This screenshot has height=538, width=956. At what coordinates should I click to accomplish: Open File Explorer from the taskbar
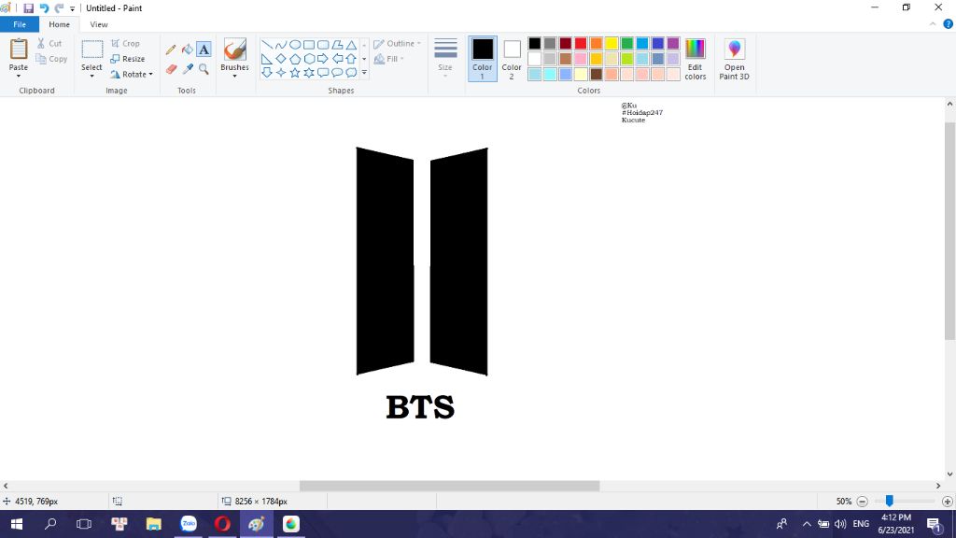click(154, 524)
